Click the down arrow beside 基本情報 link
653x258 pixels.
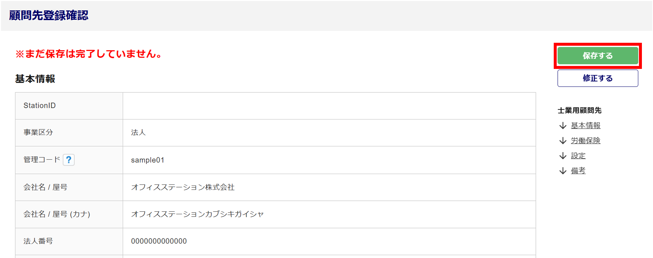click(563, 125)
